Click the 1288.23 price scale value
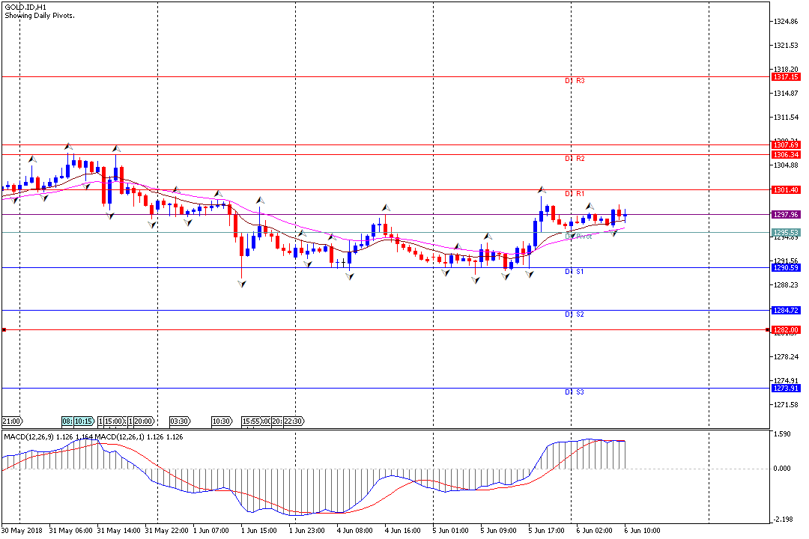The height and width of the screenshot is (539, 809). click(786, 285)
